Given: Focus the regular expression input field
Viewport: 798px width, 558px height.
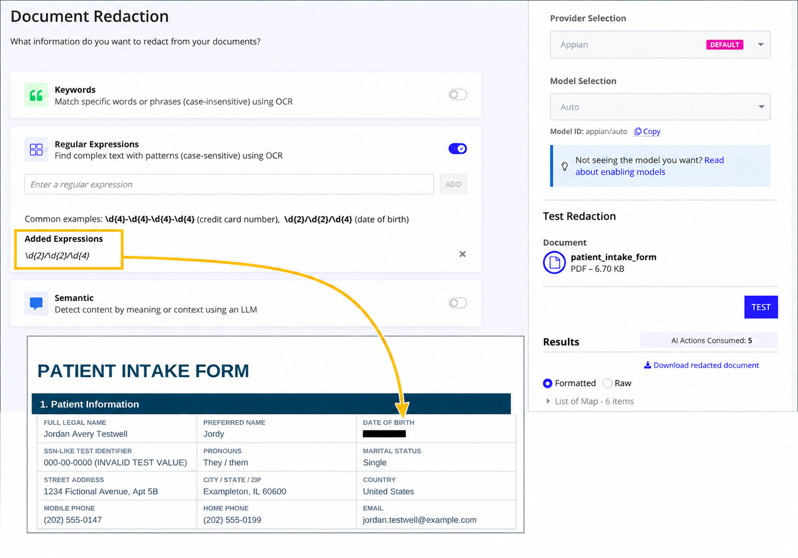Looking at the screenshot, I should (229, 184).
